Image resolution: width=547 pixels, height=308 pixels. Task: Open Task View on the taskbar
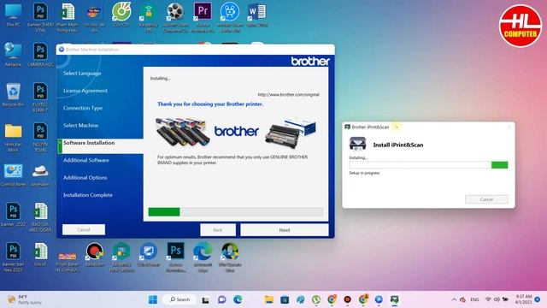[x=205, y=299]
